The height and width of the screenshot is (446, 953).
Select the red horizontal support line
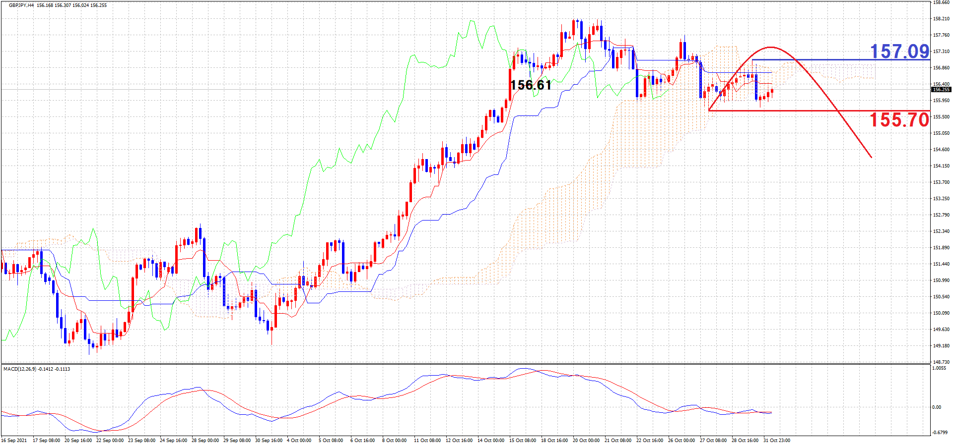[x=794, y=111]
